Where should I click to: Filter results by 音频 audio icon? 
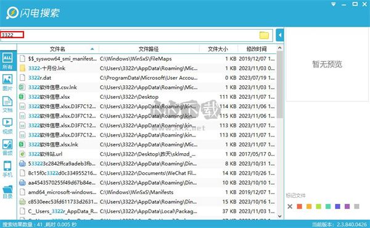pyautogui.click(x=7, y=147)
